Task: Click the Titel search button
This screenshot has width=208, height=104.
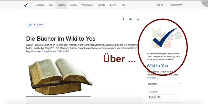Action: click(x=158, y=97)
